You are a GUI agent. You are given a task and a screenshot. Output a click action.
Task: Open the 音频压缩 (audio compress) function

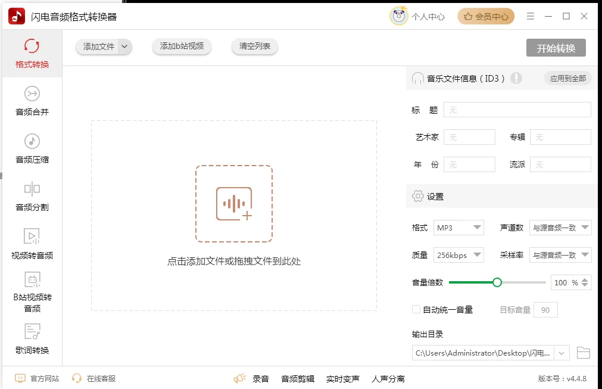(32, 149)
